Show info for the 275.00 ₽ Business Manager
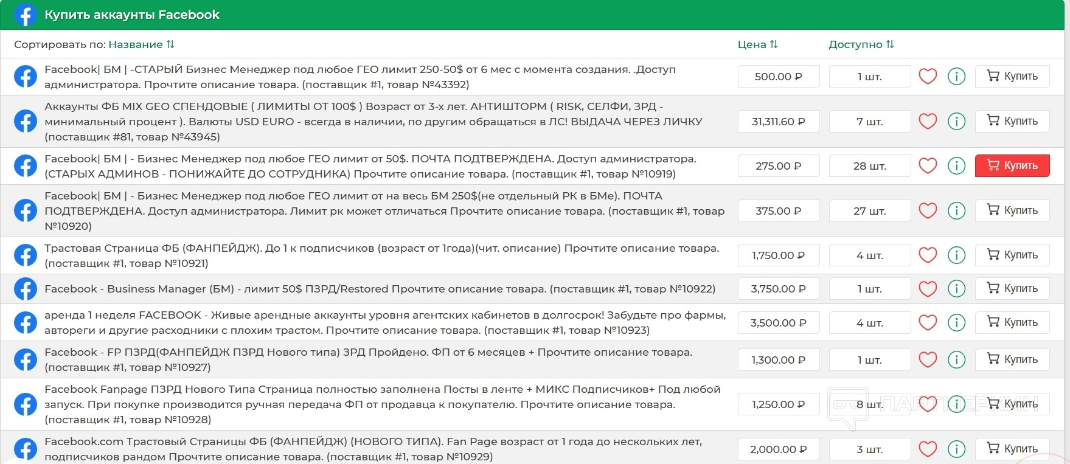Viewport: 1070px width, 464px height. [957, 166]
